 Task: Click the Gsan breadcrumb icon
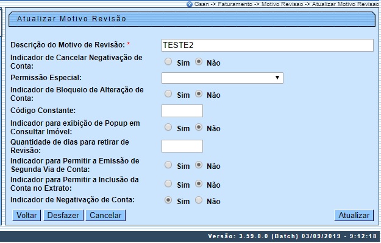pos(189,4)
